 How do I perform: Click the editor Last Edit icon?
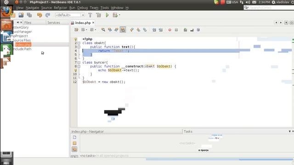tap(76, 30)
